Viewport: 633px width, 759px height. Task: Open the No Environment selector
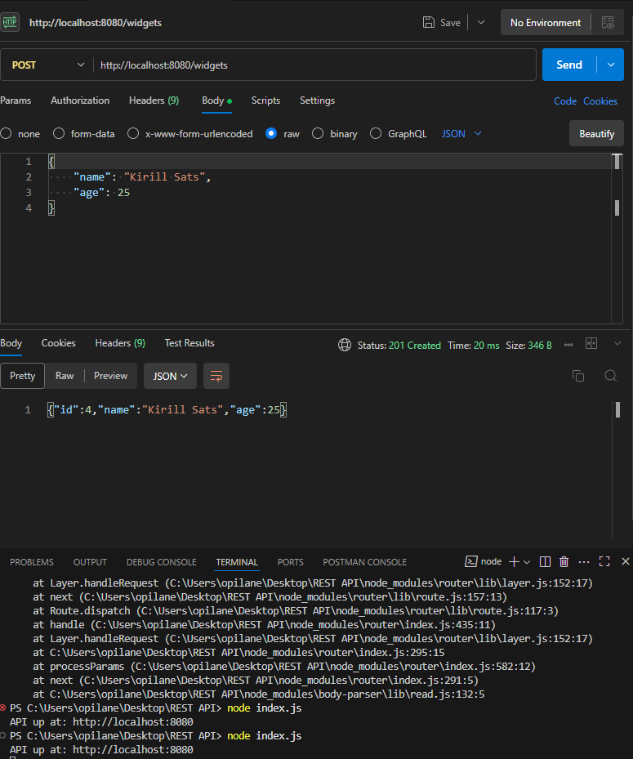[x=546, y=23]
